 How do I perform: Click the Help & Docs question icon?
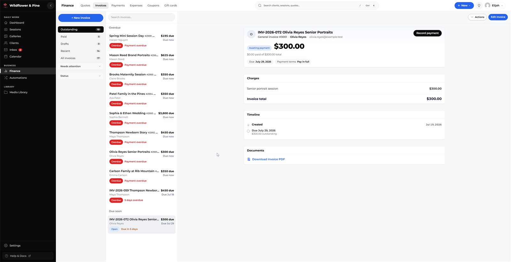point(6,256)
